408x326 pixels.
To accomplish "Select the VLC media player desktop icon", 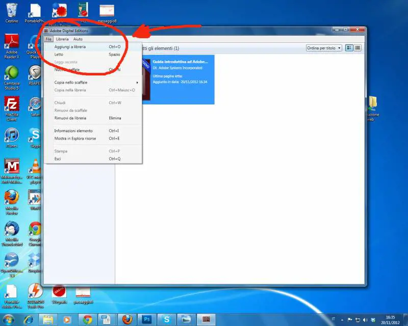I will coord(35,171).
